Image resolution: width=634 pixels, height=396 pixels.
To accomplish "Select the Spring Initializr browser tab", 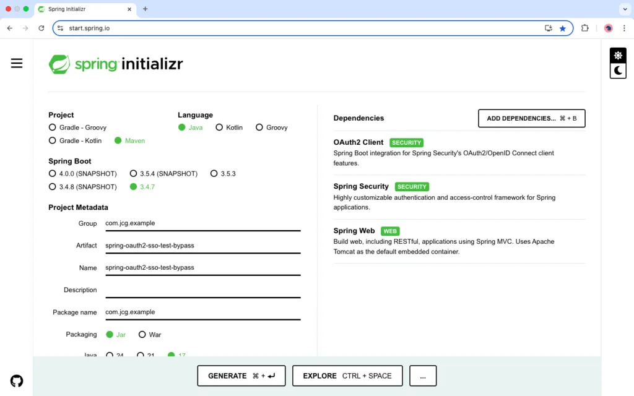I will tap(85, 9).
